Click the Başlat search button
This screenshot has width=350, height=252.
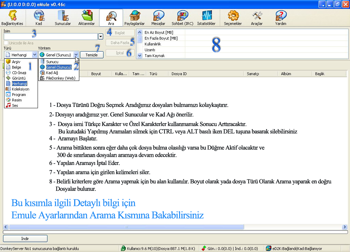pyautogui.click(x=120, y=33)
